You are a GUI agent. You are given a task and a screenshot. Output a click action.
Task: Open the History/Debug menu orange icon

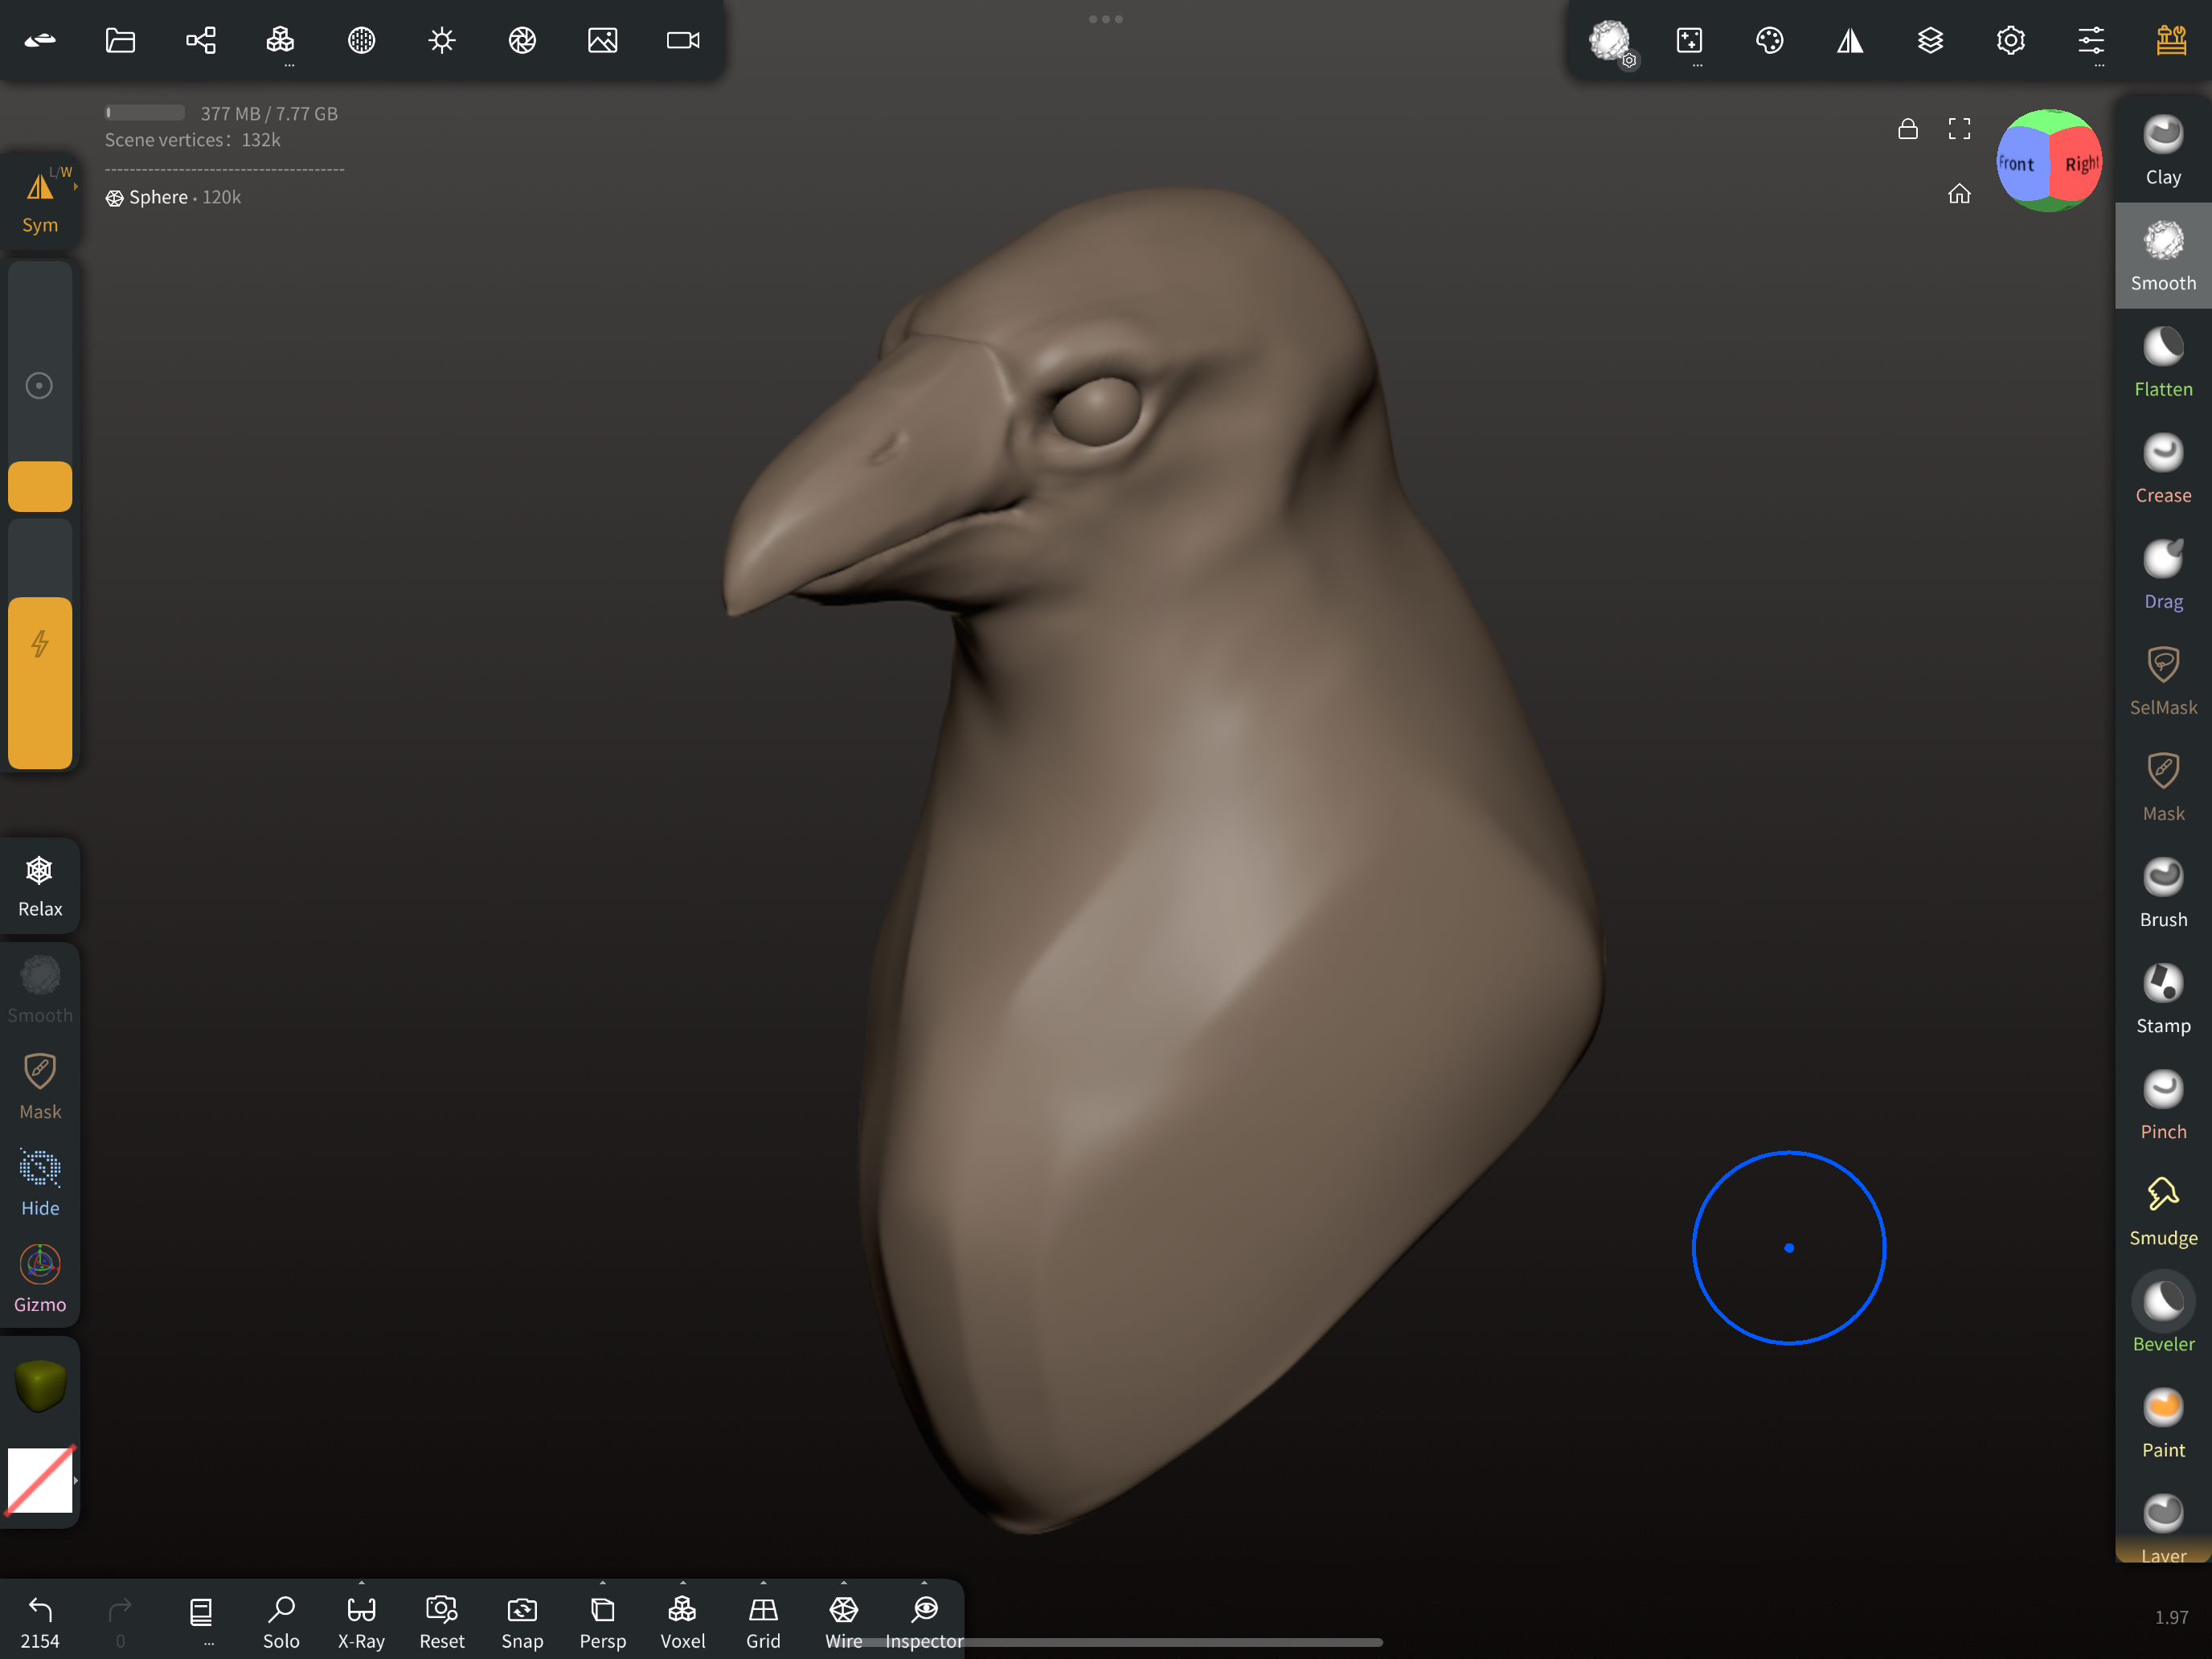pos(2171,40)
